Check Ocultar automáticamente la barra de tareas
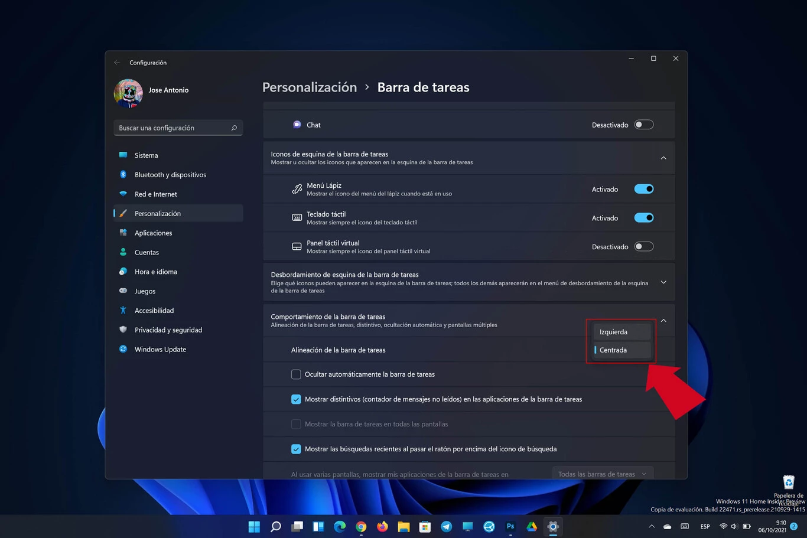The image size is (807, 538). [x=296, y=374]
